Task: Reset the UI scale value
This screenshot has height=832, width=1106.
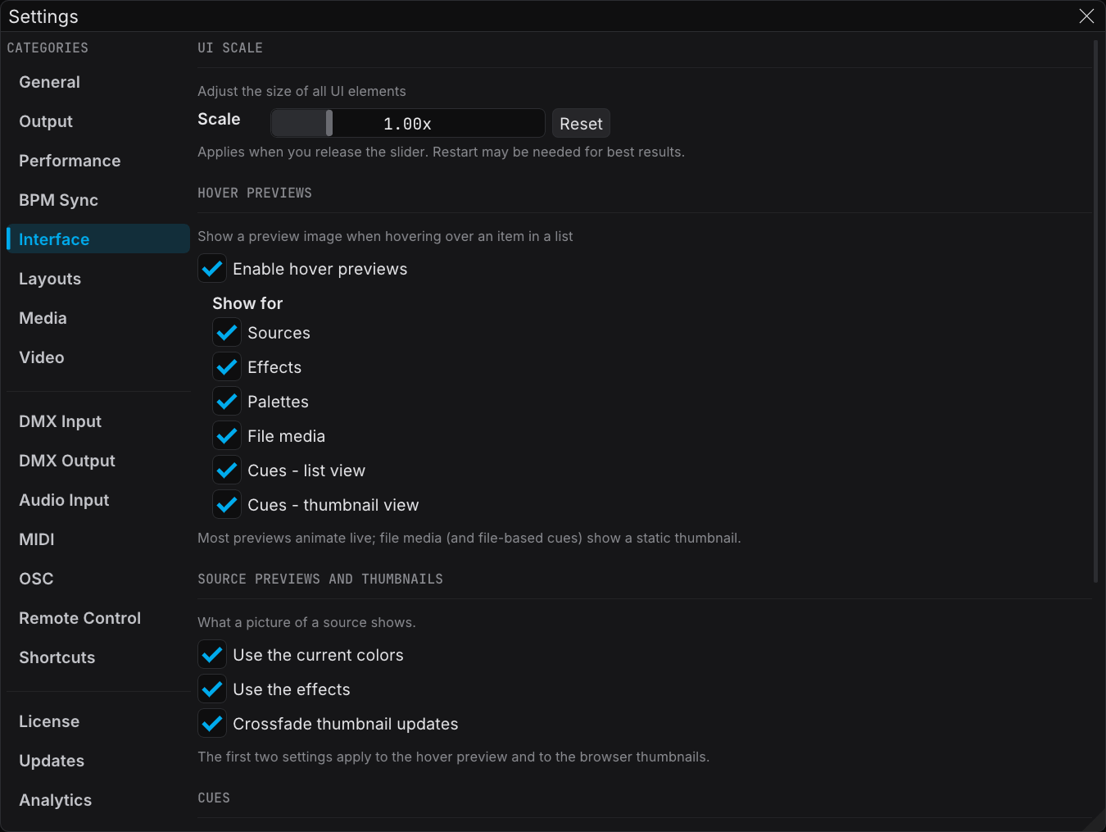Action: [581, 124]
